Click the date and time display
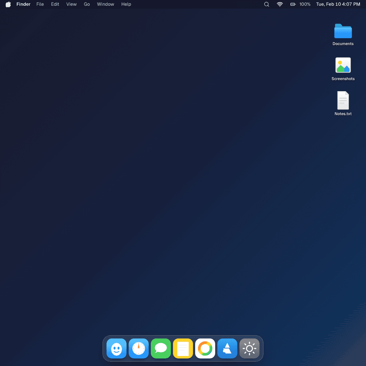366x366 pixels. (338, 4)
